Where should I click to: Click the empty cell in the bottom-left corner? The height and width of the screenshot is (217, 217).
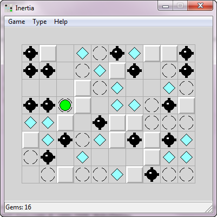click(x=30, y=174)
